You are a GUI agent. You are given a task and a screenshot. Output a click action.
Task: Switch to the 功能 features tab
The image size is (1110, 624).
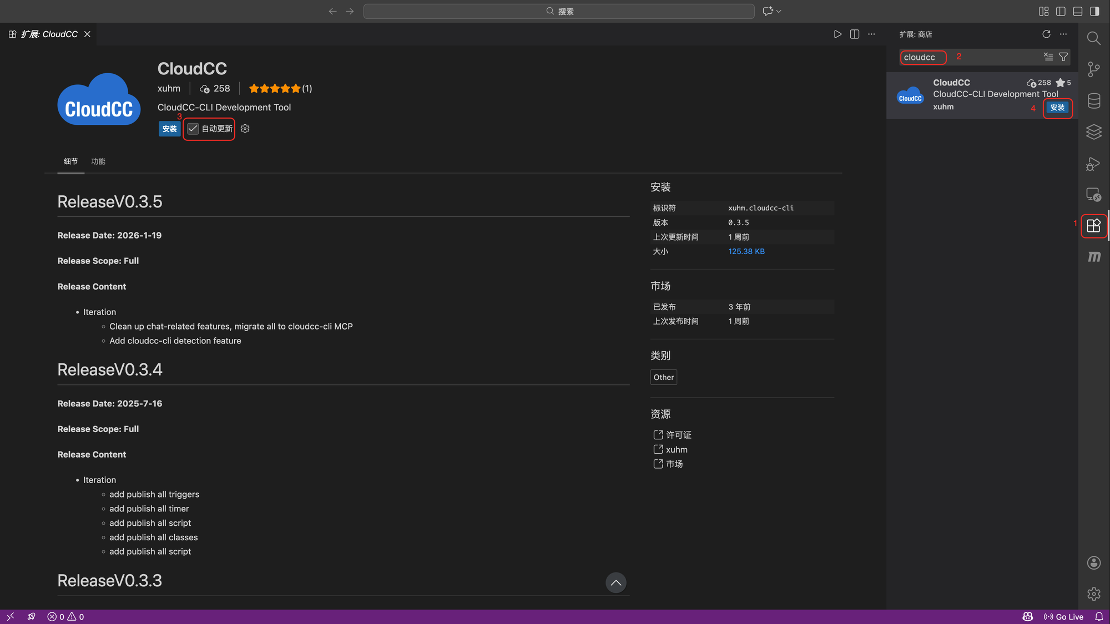pyautogui.click(x=98, y=161)
